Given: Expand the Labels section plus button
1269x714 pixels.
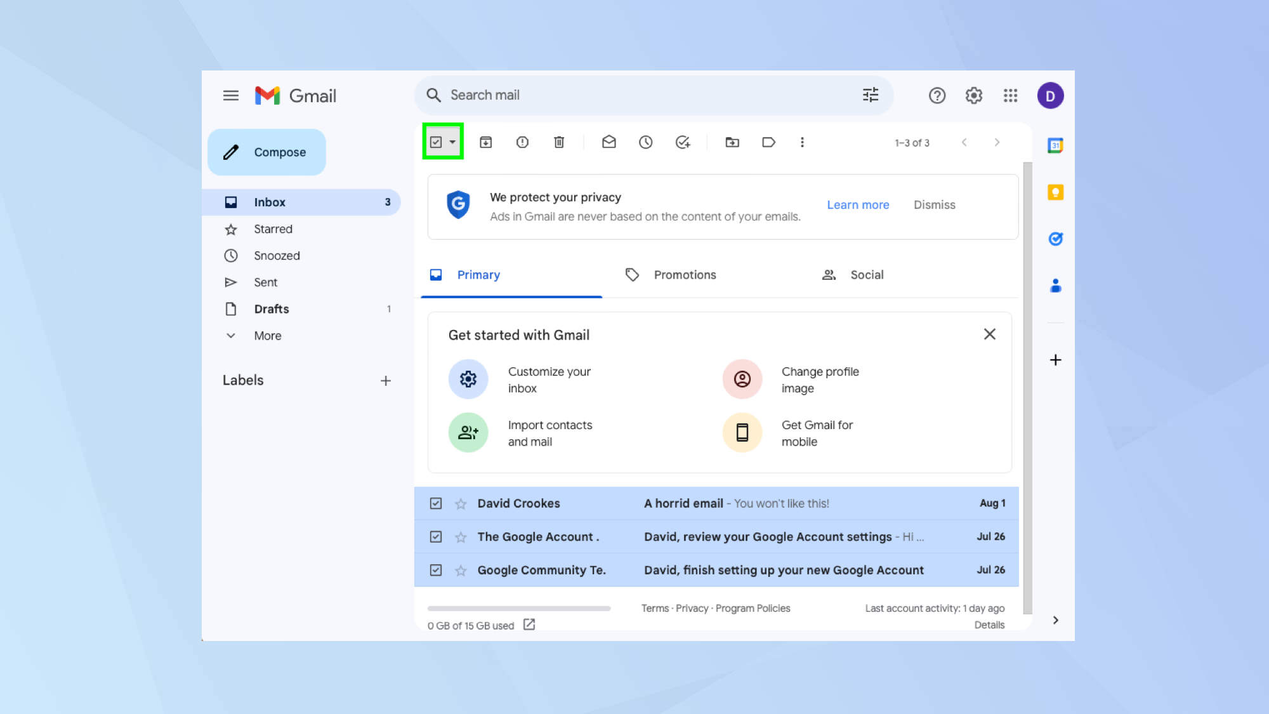Looking at the screenshot, I should coord(385,380).
